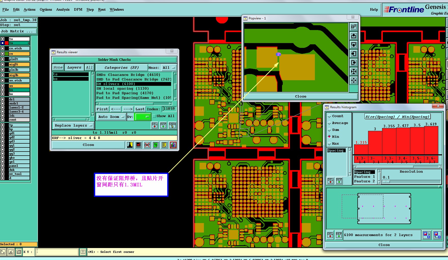The height and width of the screenshot is (260, 448).
Task: Pan down using Popview down arrow icon
Action: [354, 45]
